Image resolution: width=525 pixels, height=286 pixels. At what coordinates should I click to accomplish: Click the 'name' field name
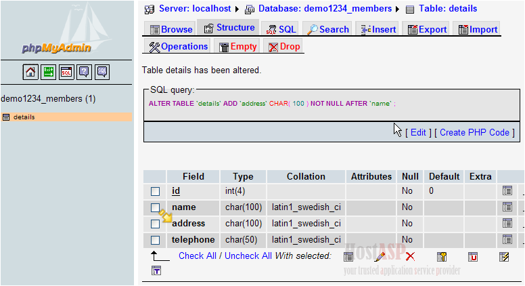(184, 207)
